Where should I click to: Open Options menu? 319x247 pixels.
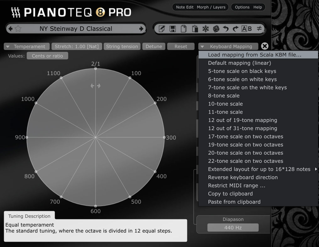pyautogui.click(x=242, y=7)
